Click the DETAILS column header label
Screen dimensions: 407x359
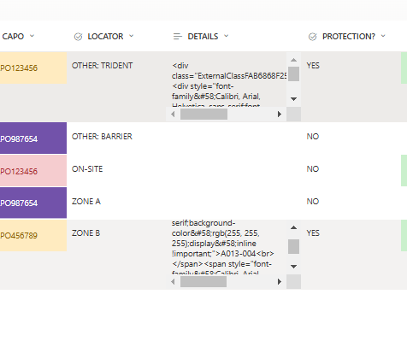203,37
